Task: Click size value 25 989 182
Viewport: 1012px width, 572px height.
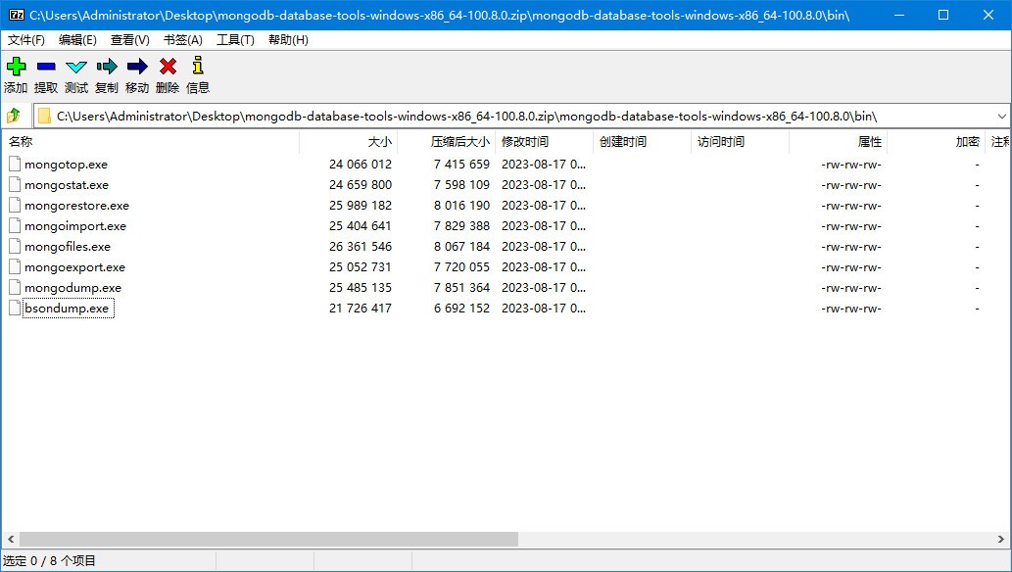Action: pyautogui.click(x=361, y=206)
